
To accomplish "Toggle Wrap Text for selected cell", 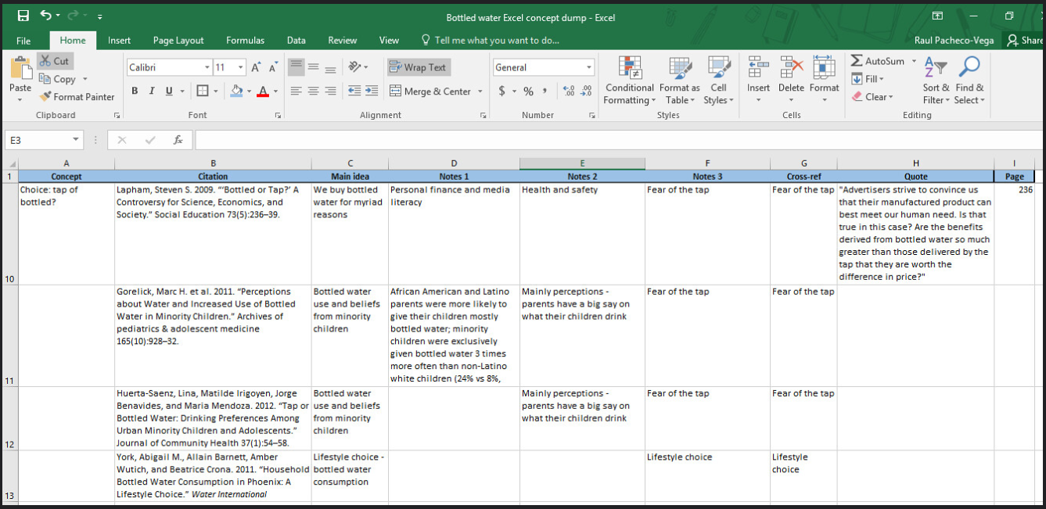I will click(418, 67).
